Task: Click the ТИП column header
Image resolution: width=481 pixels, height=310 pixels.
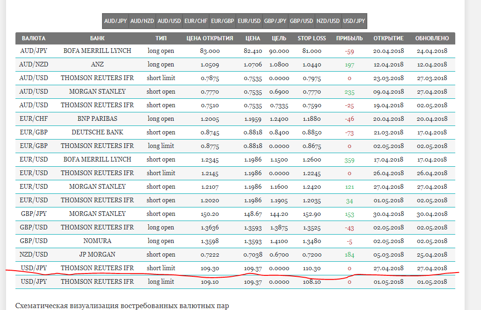Action: pos(161,38)
